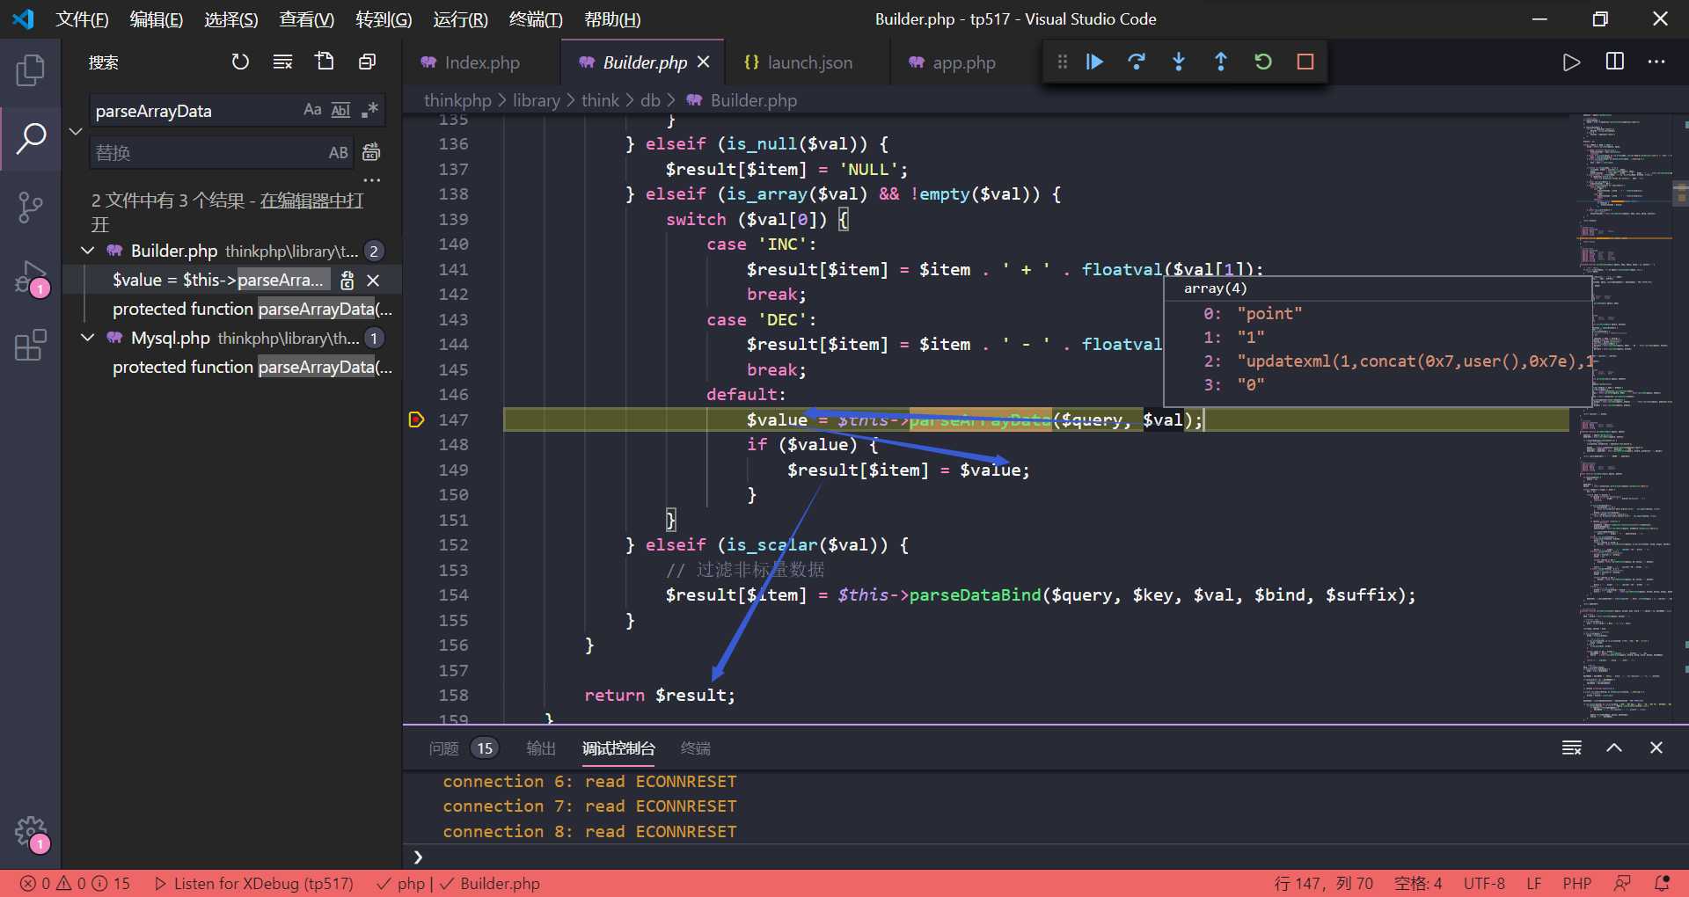
Task: Open notifications bell in status bar
Action: [x=1662, y=883]
